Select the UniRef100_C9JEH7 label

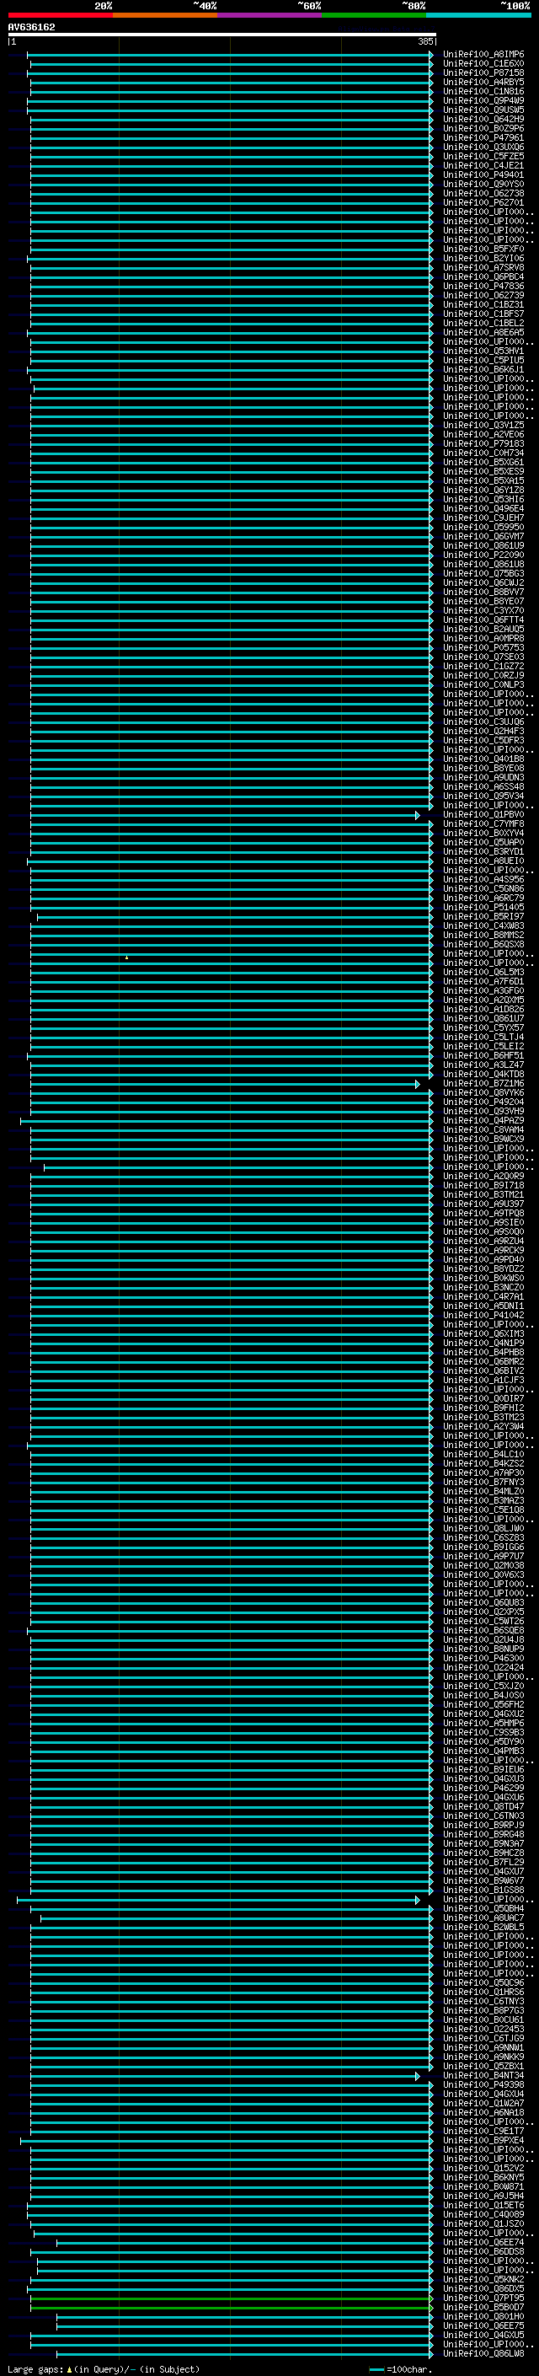click(x=483, y=518)
